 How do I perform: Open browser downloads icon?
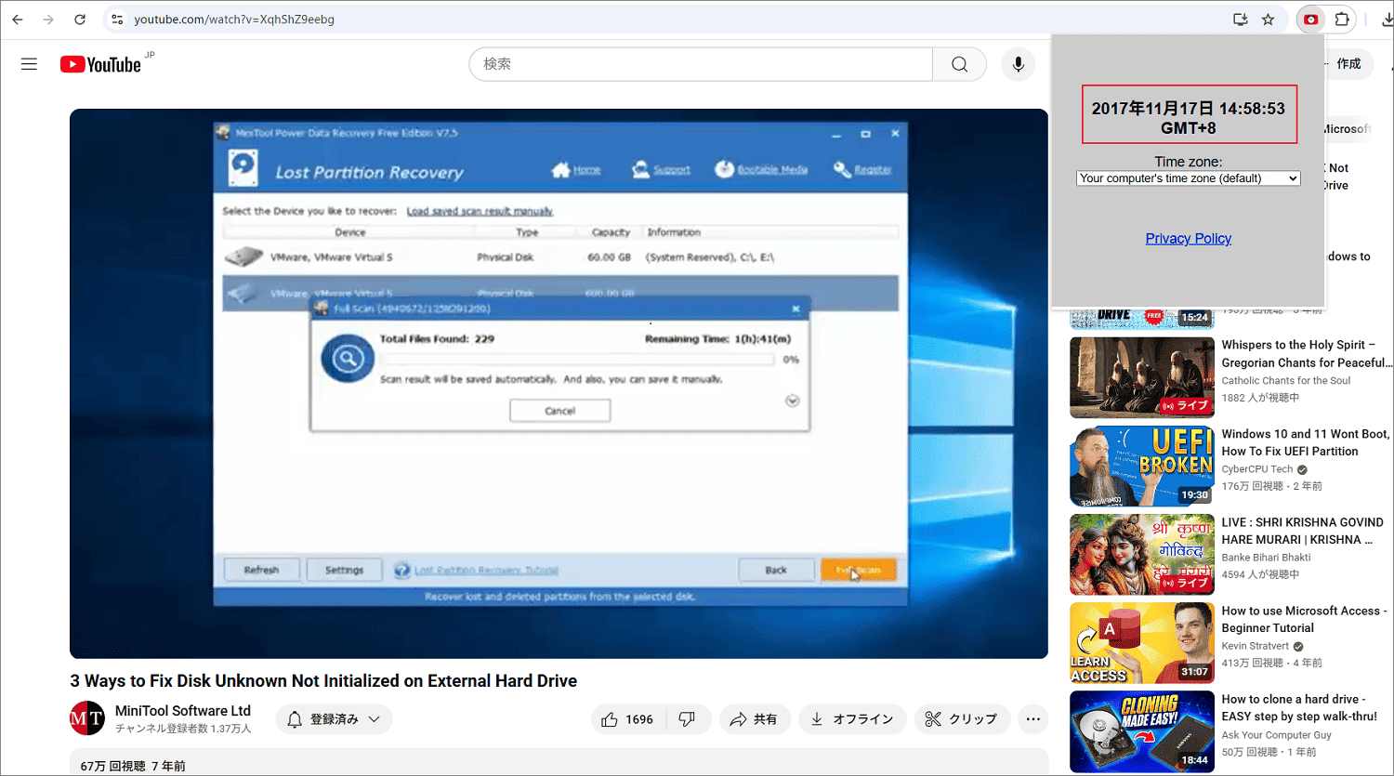tap(1386, 20)
